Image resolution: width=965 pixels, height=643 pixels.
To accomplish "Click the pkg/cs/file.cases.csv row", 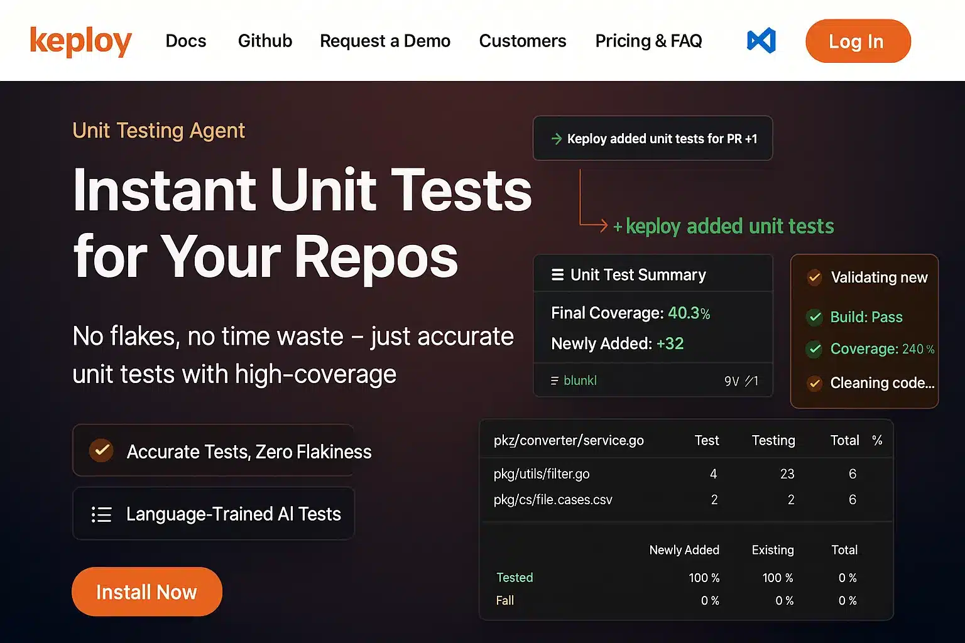I will point(686,500).
